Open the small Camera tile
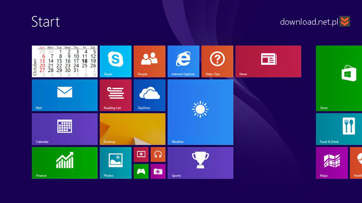Image resolution: width=362 pixels, height=203 pixels. tap(158, 172)
